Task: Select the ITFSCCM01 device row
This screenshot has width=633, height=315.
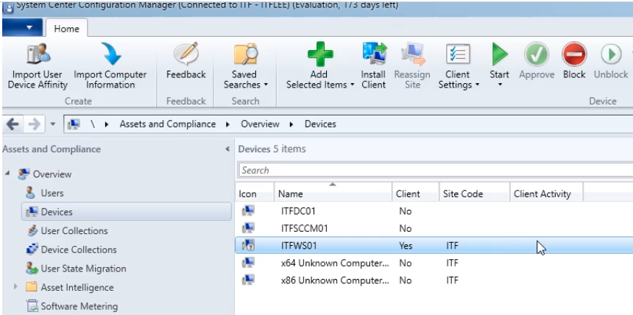Action: (x=434, y=228)
